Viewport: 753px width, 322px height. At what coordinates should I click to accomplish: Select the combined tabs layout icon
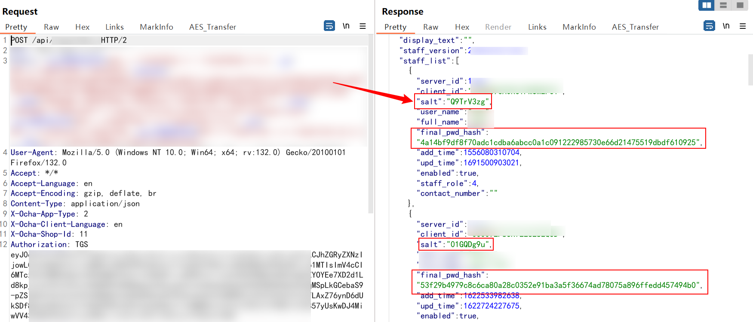point(740,5)
